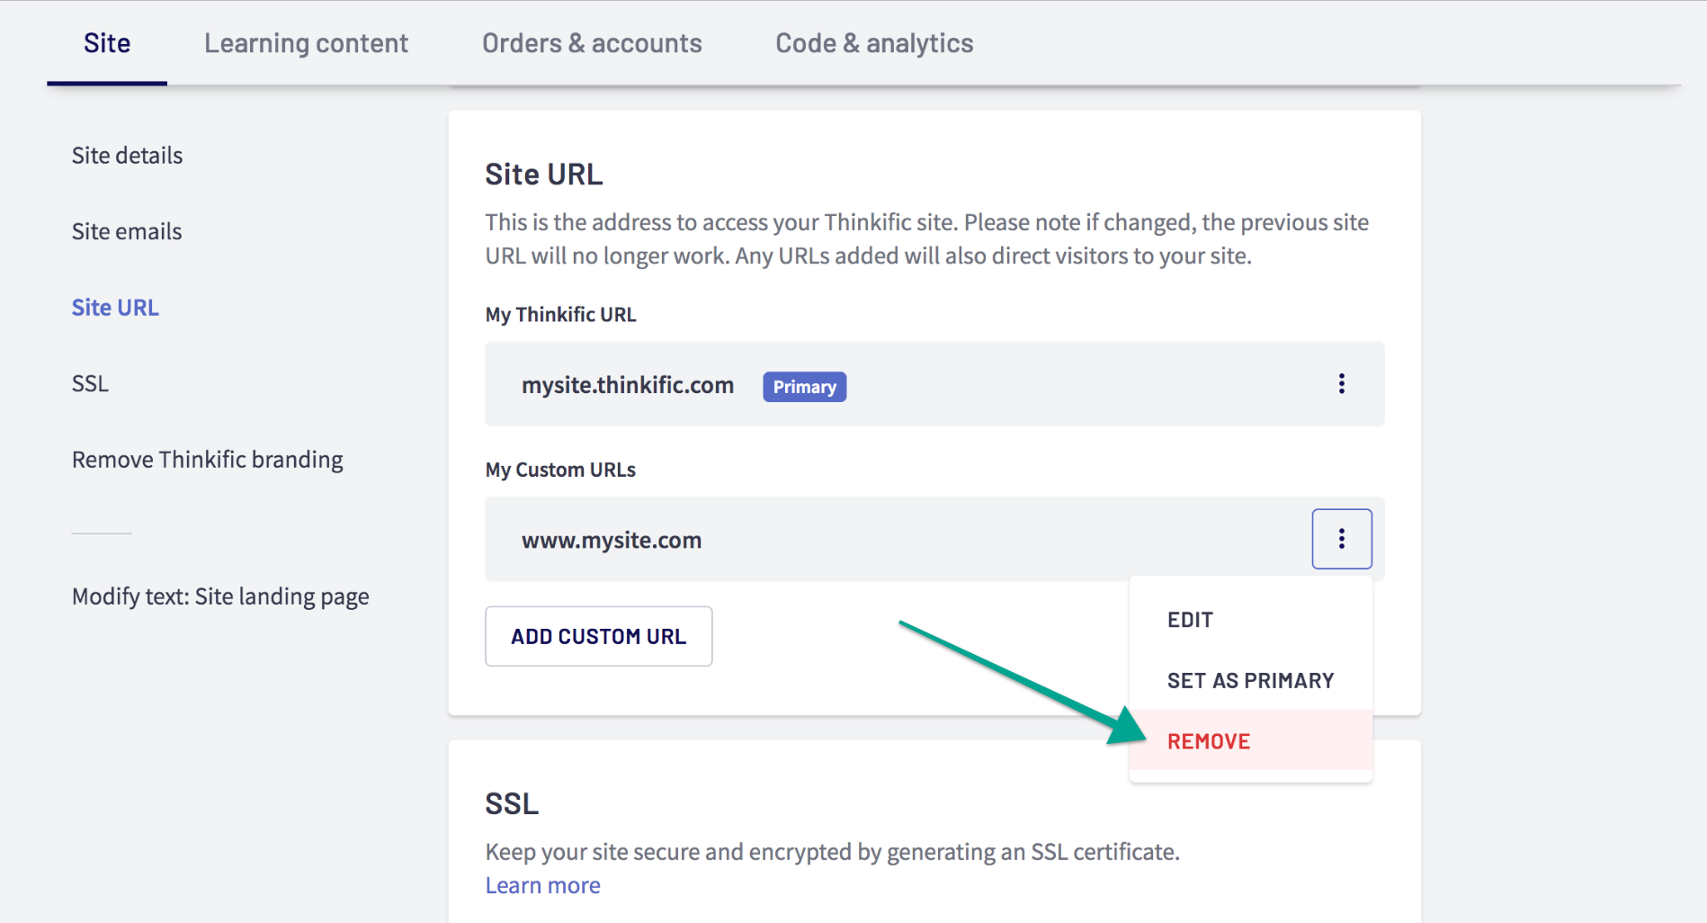Follow the Learn more link under SSL
The width and height of the screenshot is (1707, 923).
(x=542, y=885)
